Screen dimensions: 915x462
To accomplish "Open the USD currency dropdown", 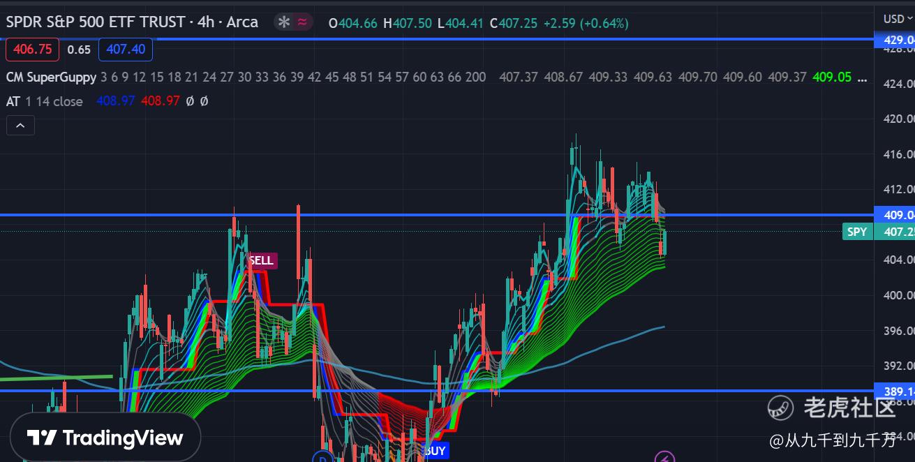I will (898, 19).
